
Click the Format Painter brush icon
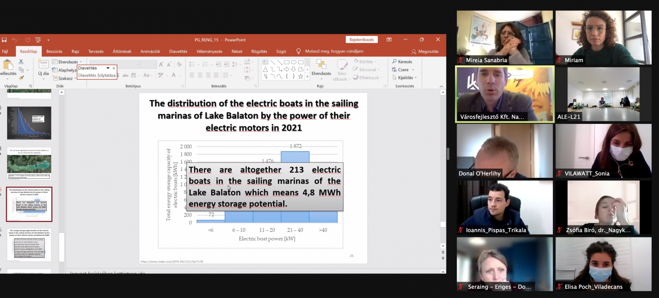21,78
